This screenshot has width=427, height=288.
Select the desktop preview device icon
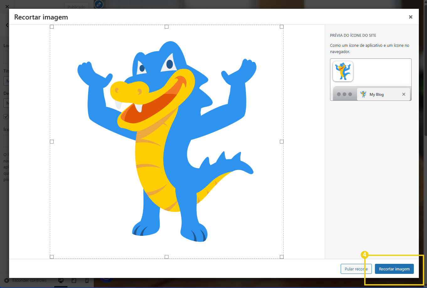tap(61, 280)
